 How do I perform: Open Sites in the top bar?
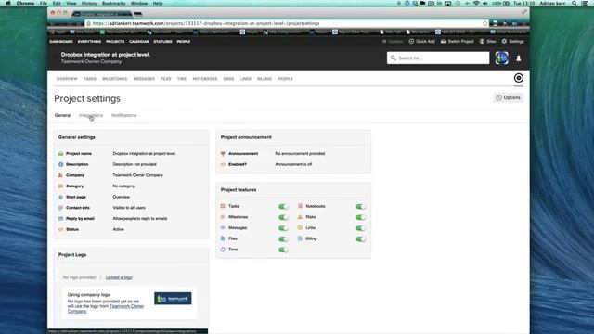pyautogui.click(x=488, y=41)
